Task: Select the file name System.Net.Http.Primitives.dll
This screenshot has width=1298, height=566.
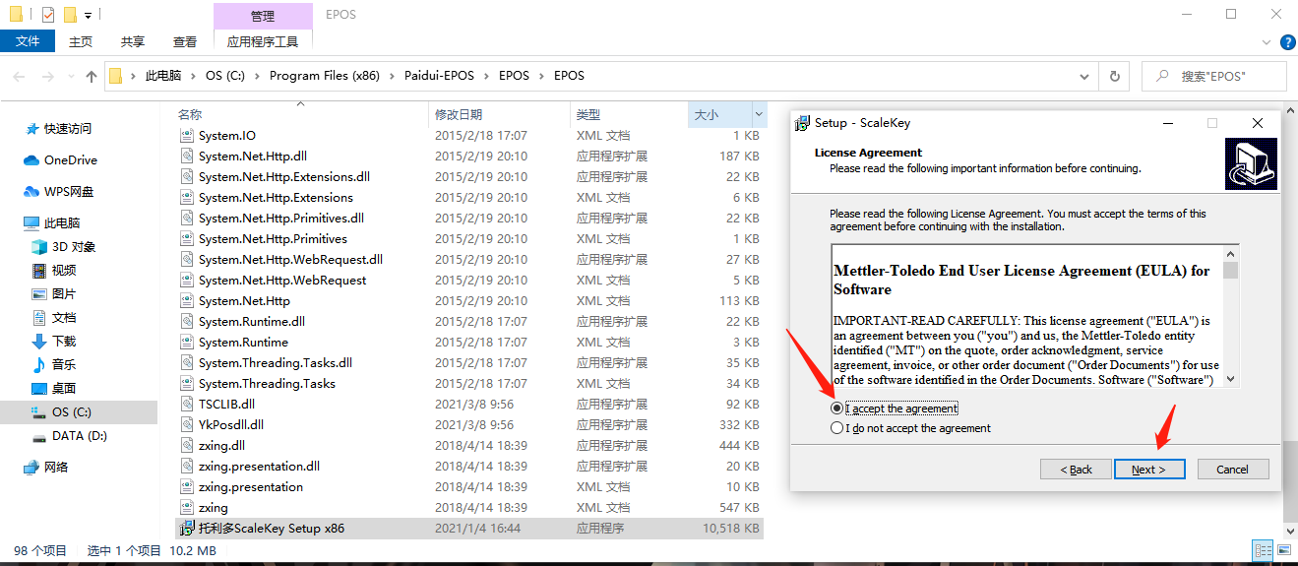Action: (281, 219)
